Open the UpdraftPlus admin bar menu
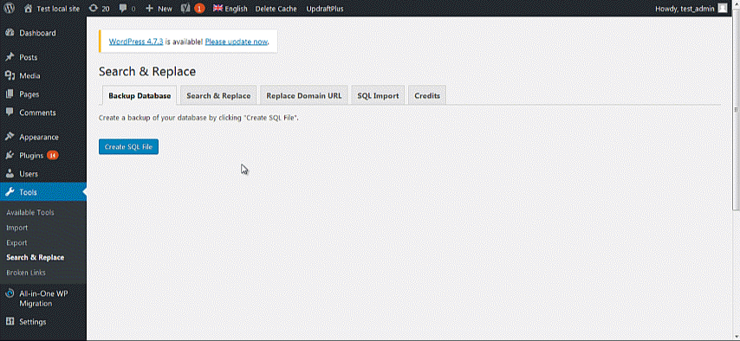 click(325, 9)
